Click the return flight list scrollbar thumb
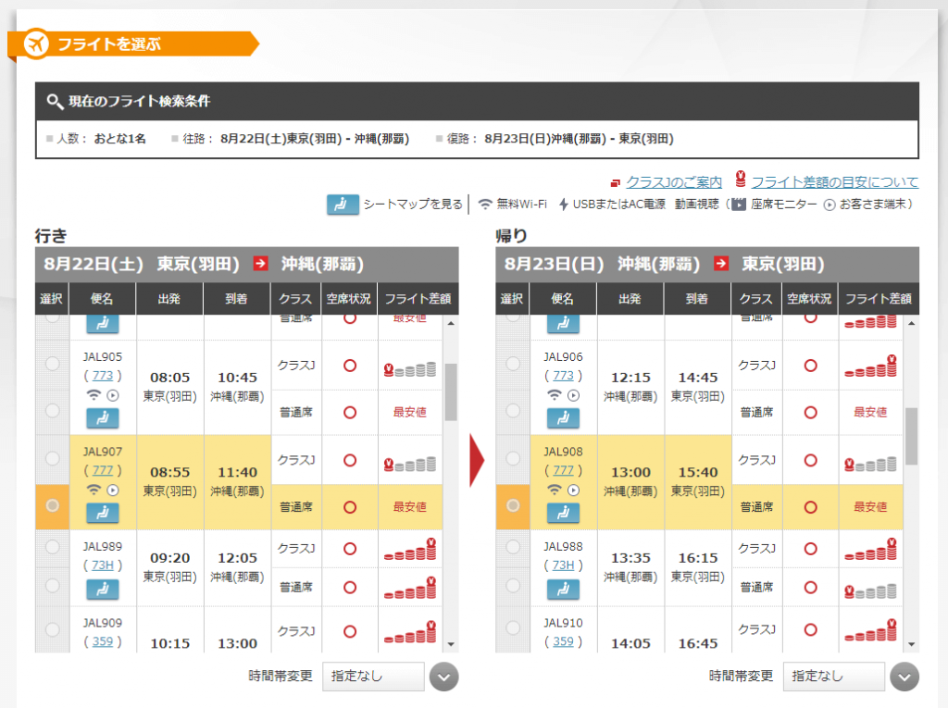Image resolution: width=948 pixels, height=708 pixels. pos(912,437)
